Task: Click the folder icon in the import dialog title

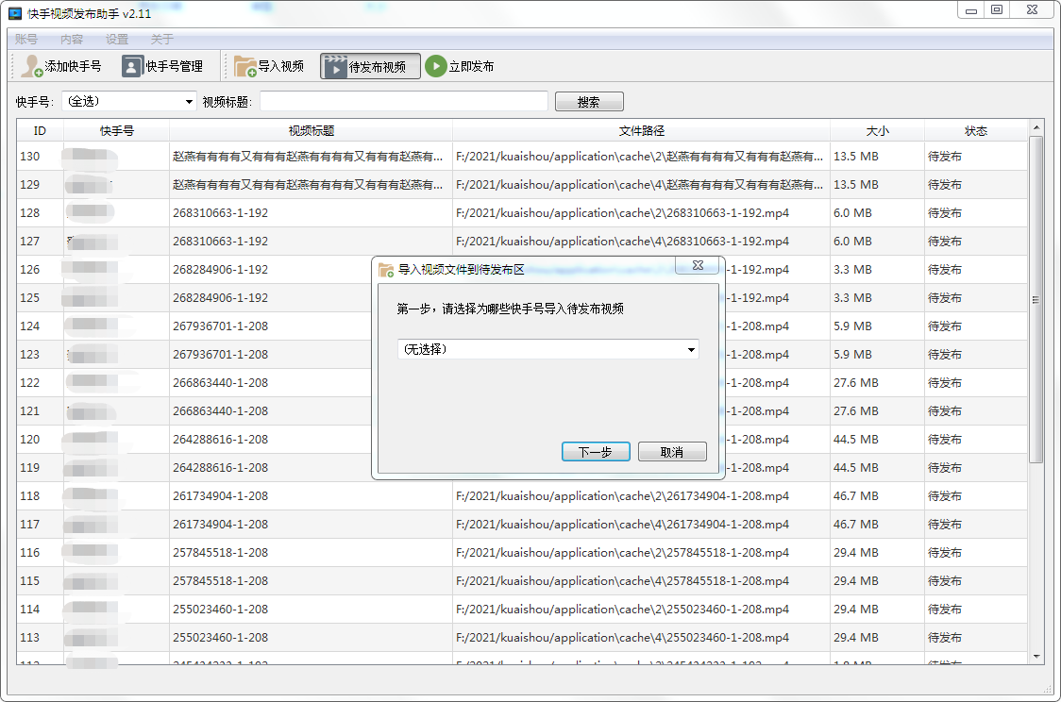Action: coord(386,270)
